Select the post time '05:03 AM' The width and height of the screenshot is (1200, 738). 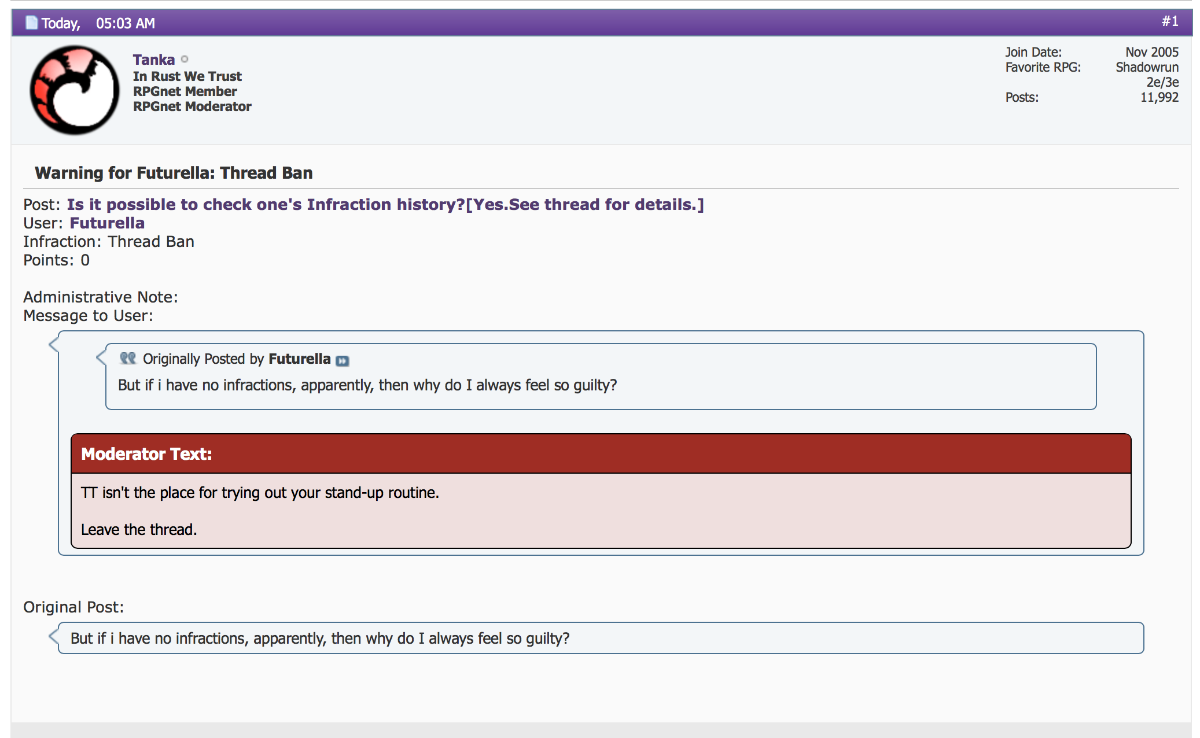click(126, 23)
